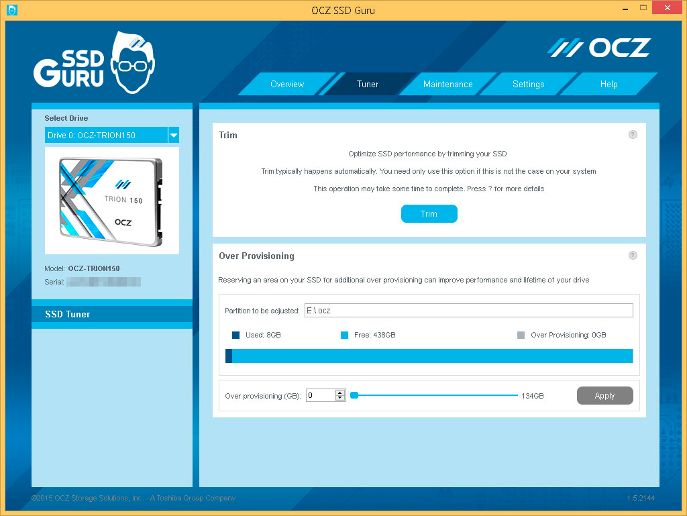
Task: Open the Settings tab
Action: (x=528, y=84)
